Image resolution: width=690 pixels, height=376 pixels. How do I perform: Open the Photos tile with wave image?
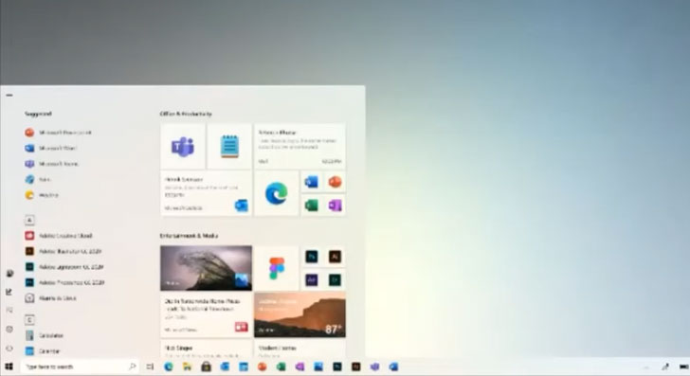point(206,268)
